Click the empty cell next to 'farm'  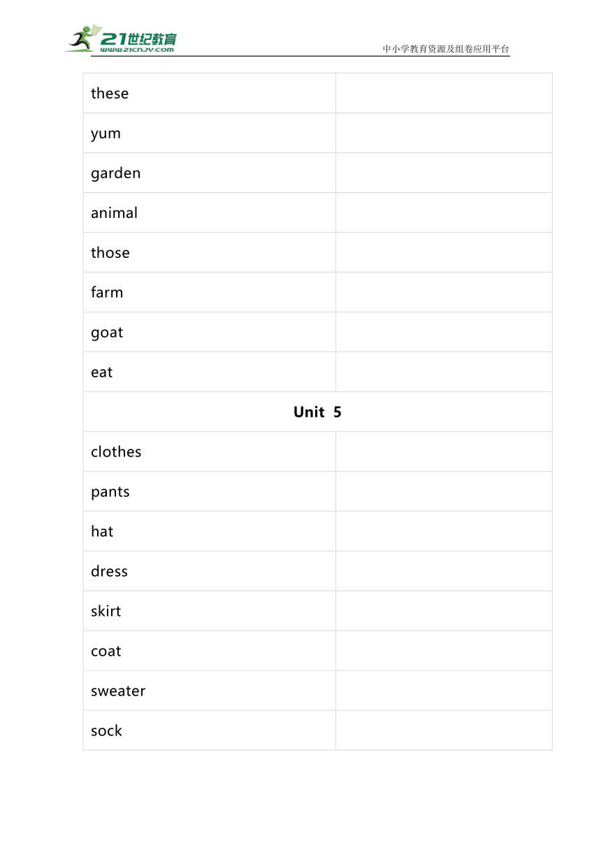tap(444, 292)
